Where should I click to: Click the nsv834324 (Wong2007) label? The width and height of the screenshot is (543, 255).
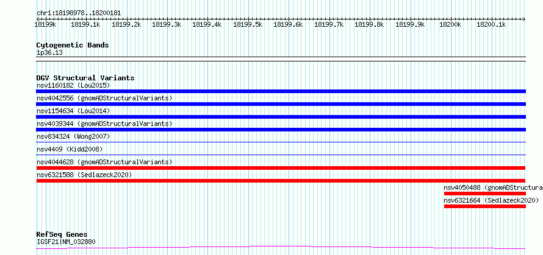[x=73, y=136]
